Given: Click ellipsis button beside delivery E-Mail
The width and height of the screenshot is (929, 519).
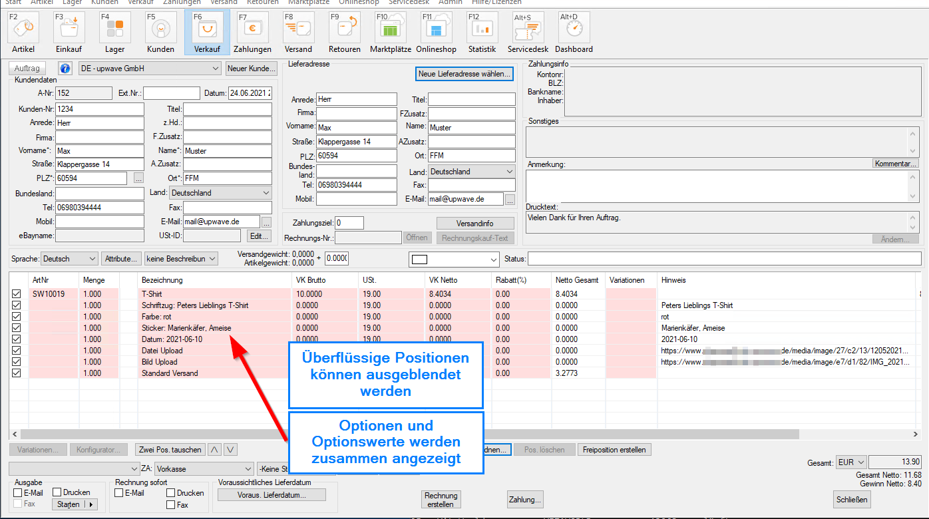Looking at the screenshot, I should 510,199.
